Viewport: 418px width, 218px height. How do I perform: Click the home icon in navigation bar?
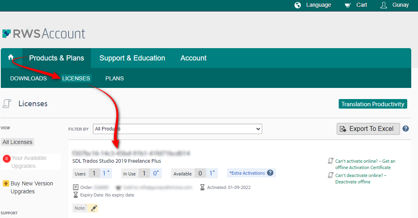tap(11, 57)
